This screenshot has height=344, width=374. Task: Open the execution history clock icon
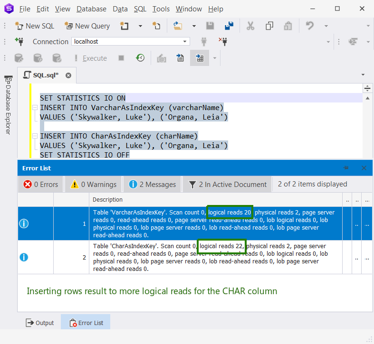coord(140,58)
